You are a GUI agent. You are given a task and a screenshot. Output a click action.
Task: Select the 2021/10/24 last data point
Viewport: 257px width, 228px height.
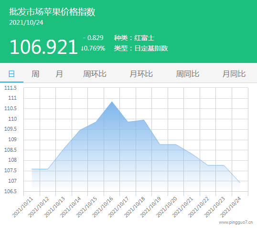240,182
